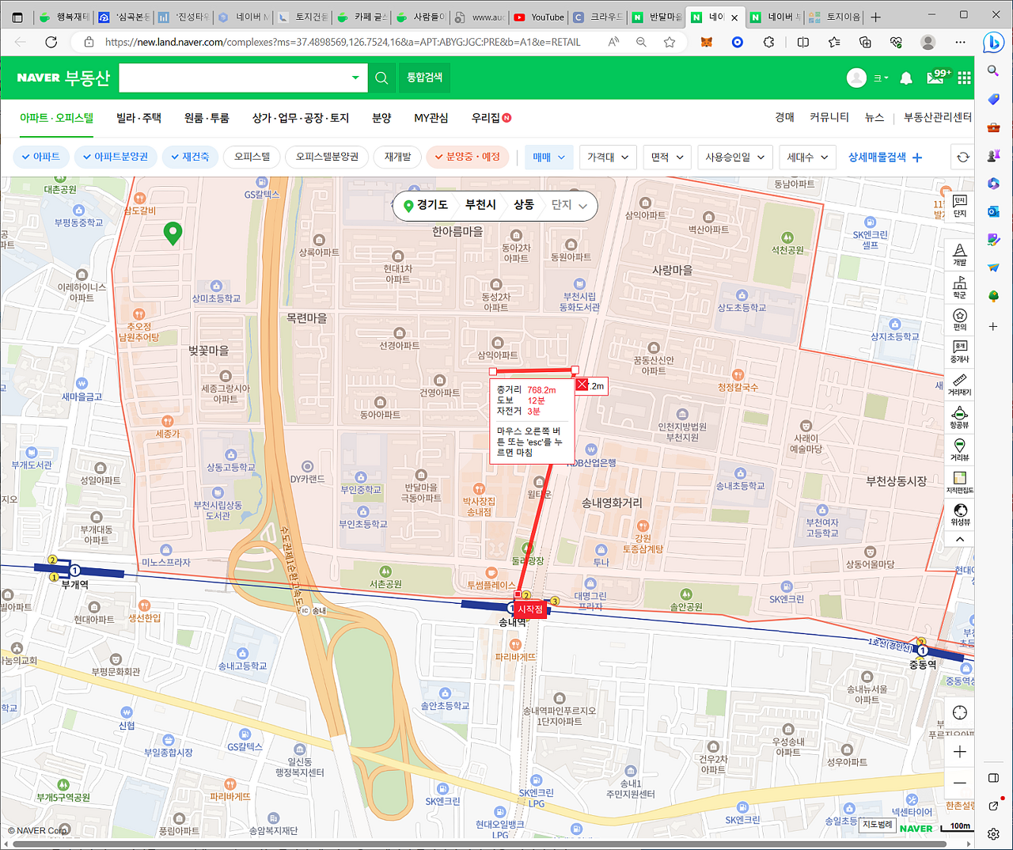The height and width of the screenshot is (850, 1013).
Task: Open the 부동산관리센터 link
Action: 938,117
